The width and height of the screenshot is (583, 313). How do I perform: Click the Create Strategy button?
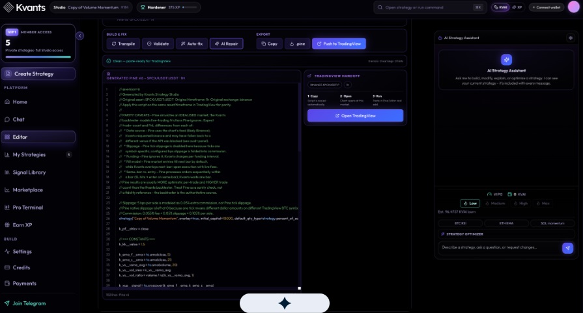38,74
